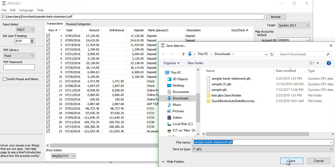The height and width of the screenshot is (167, 335).
Task: Expand the File name history dropdown arrow
Action: click(331, 142)
